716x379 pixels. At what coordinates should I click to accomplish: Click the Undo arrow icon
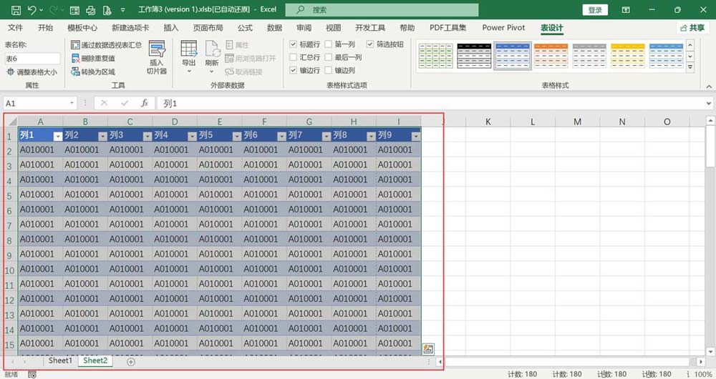[x=32, y=10]
